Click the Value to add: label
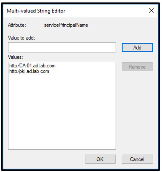162x172 pixels. point(22,38)
